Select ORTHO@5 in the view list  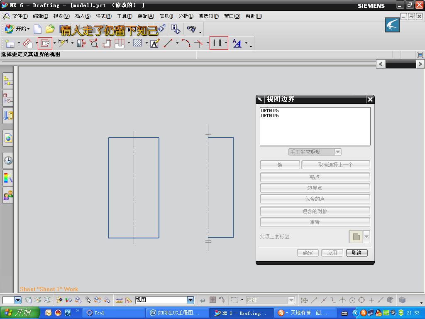[x=270, y=110]
